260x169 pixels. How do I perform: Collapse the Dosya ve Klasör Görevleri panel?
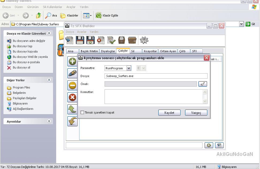(x=49, y=34)
